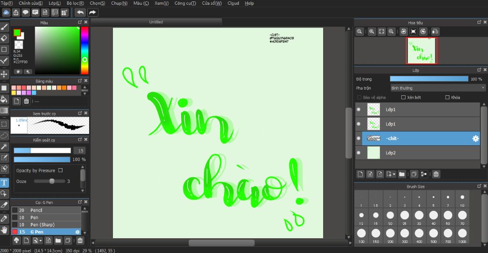The width and height of the screenshot is (488, 253).
Task: Select the Brush tool in left toolbar
Action: point(4,27)
